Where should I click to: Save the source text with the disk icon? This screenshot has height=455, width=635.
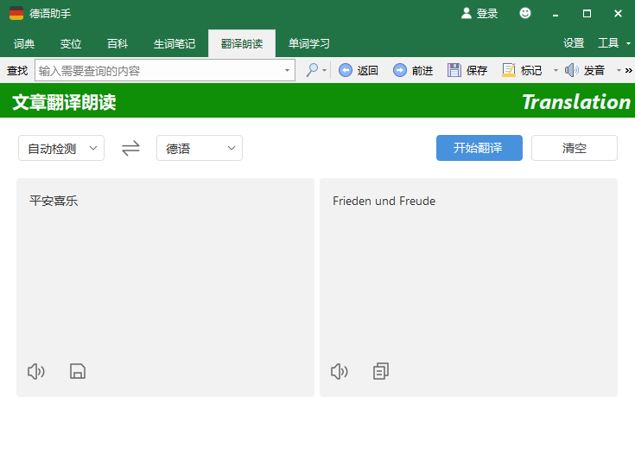click(x=78, y=371)
